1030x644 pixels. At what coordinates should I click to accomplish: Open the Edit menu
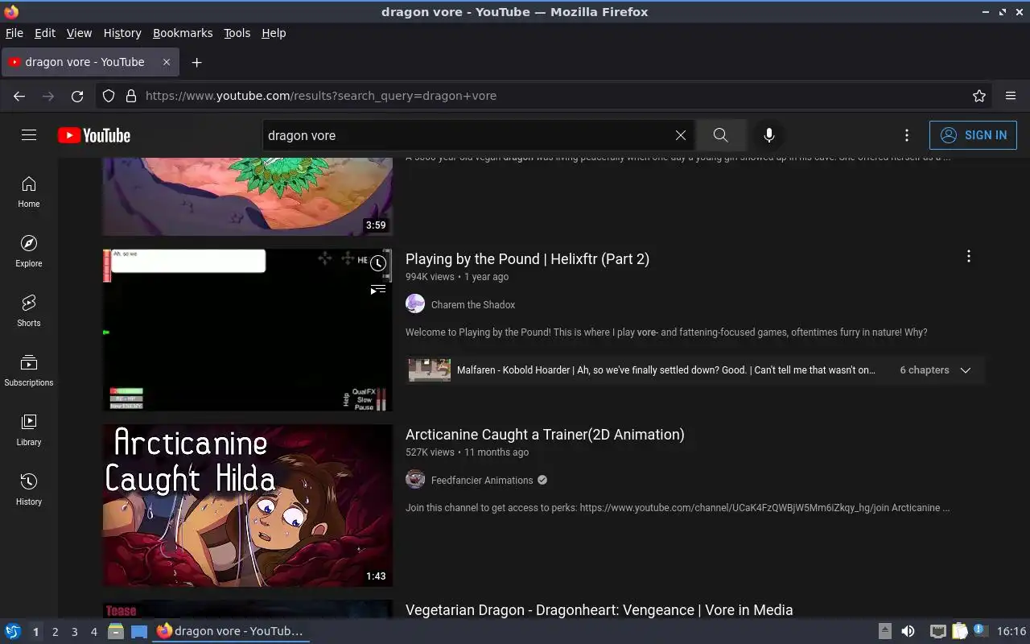click(x=45, y=33)
